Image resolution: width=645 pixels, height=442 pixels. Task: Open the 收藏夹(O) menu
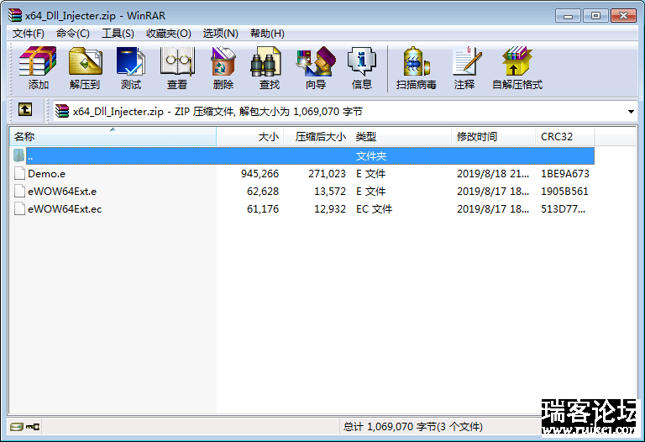click(x=169, y=34)
